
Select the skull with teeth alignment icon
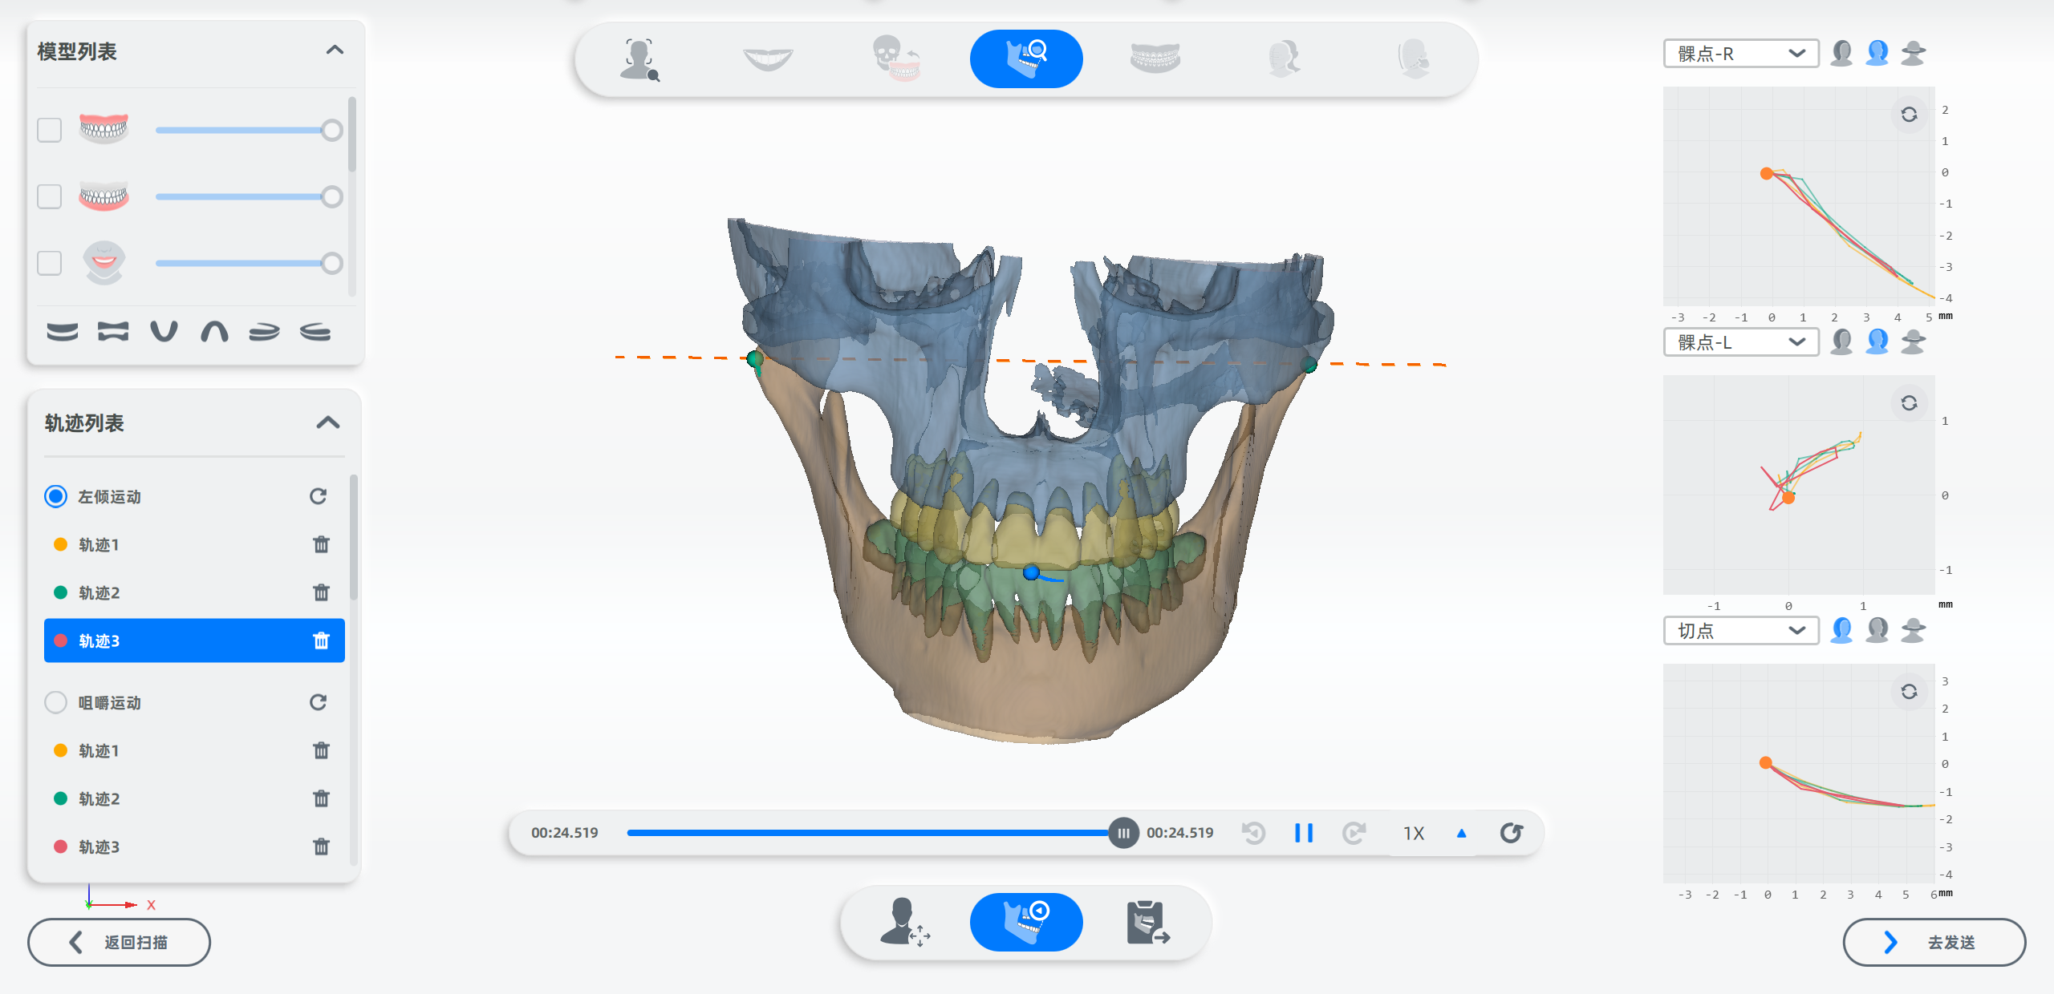pyautogui.click(x=896, y=59)
